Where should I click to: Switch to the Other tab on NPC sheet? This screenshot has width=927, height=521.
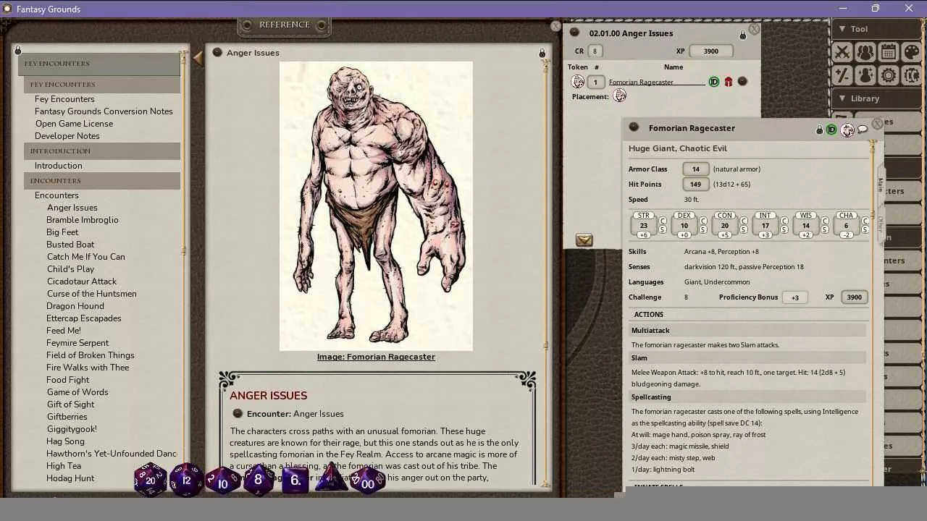coord(881,224)
